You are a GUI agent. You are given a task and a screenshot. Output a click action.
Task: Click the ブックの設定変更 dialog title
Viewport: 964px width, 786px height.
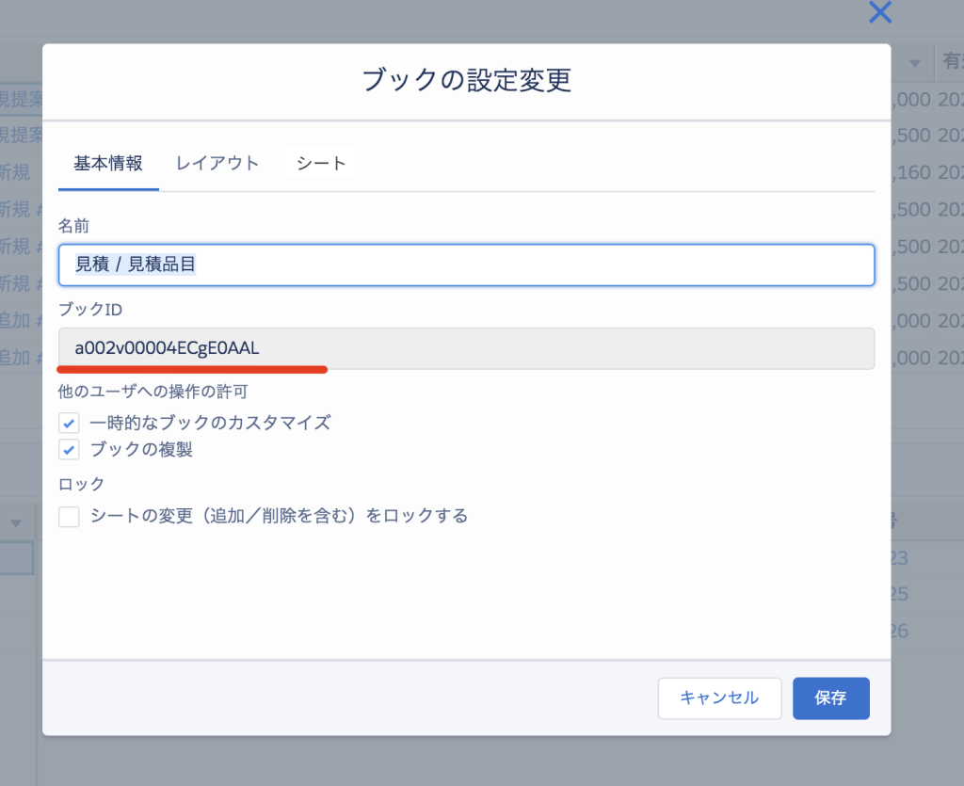[x=466, y=81]
